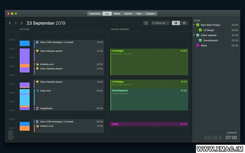This screenshot has width=245, height=153.
Task: Select the Development tracked session block
Action: point(149,99)
